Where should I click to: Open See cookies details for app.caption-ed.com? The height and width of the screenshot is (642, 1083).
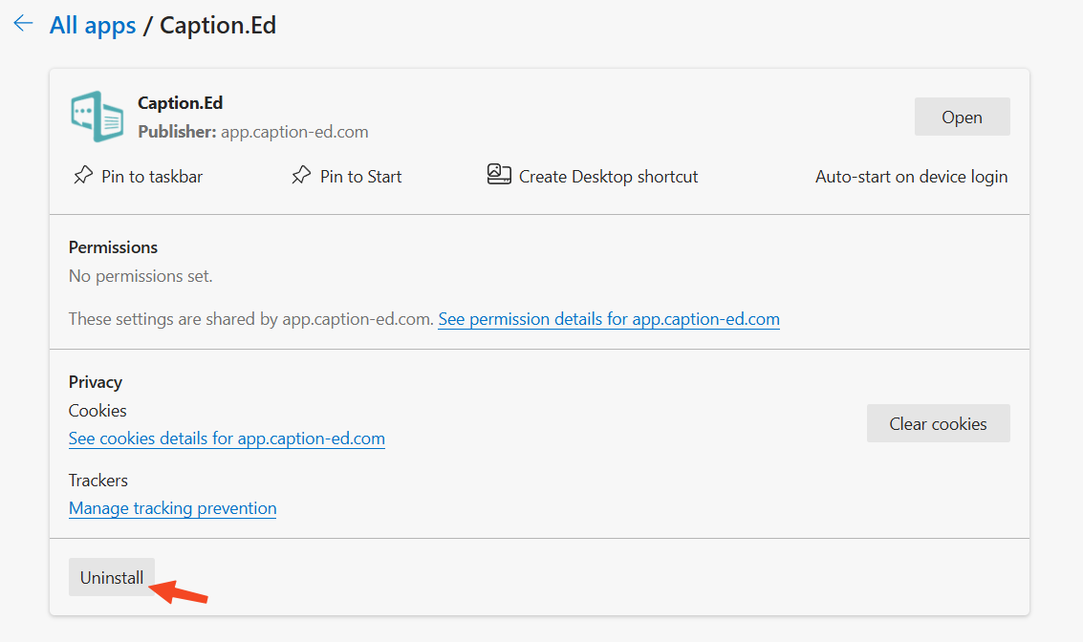[x=227, y=439]
